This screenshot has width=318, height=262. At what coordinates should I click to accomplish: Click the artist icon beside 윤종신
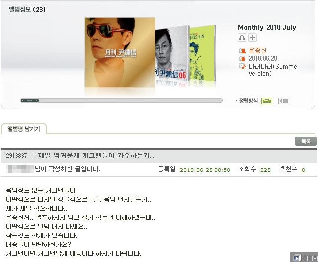242,50
